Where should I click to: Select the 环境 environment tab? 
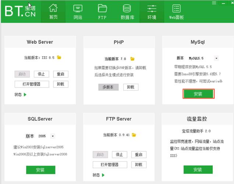click(x=152, y=12)
